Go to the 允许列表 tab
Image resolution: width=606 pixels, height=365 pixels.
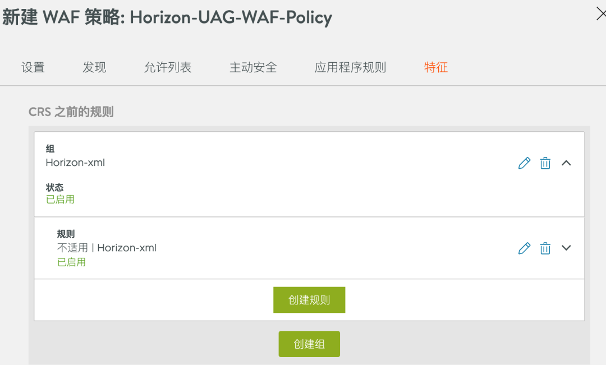[168, 68]
